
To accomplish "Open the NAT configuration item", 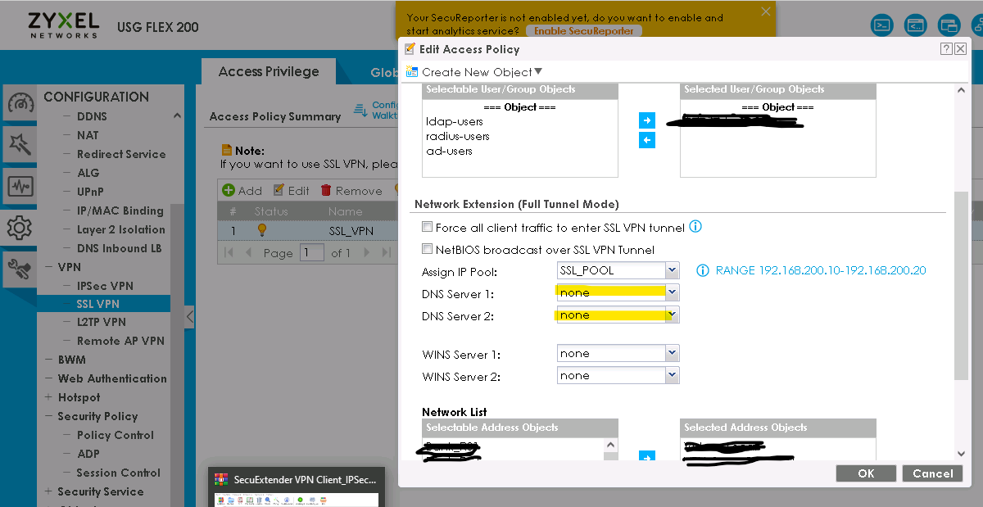I will click(x=88, y=135).
